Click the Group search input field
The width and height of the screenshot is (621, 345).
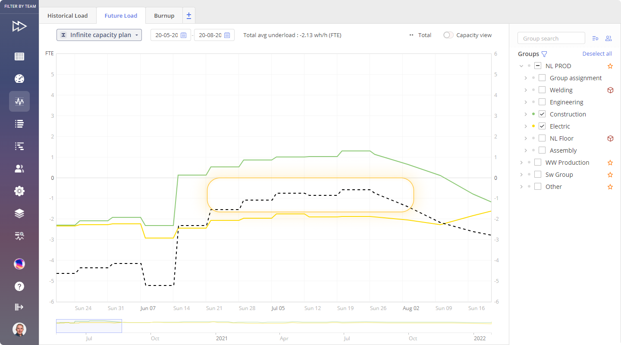pyautogui.click(x=551, y=38)
